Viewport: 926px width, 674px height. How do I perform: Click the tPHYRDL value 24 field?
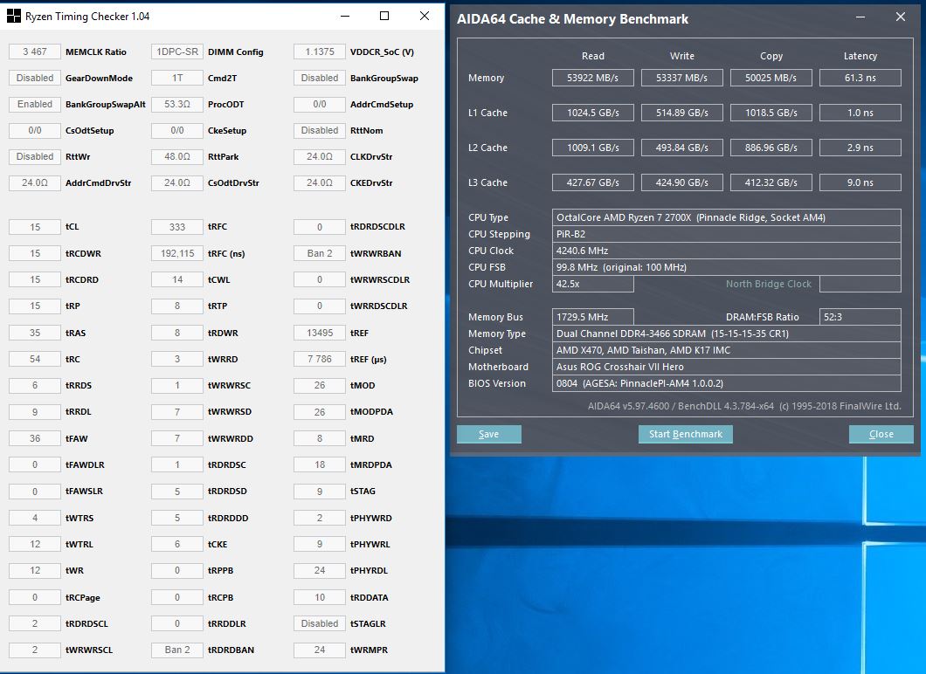click(320, 571)
